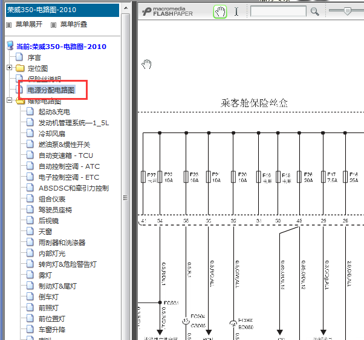Select the 定位图 folder entry
Screen dimensions: 364x340
[x=37, y=68]
